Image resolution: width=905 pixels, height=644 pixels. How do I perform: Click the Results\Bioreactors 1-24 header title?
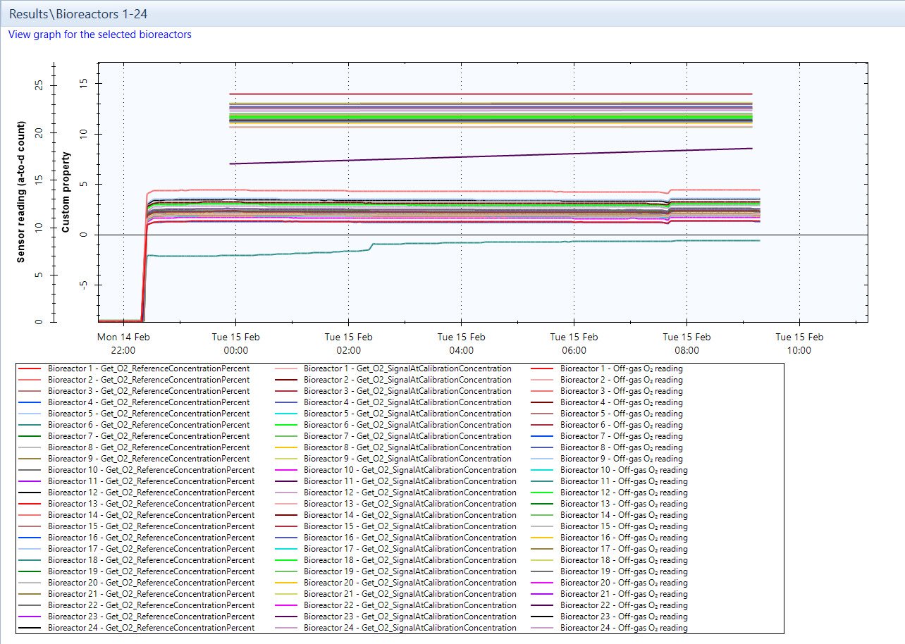point(78,13)
